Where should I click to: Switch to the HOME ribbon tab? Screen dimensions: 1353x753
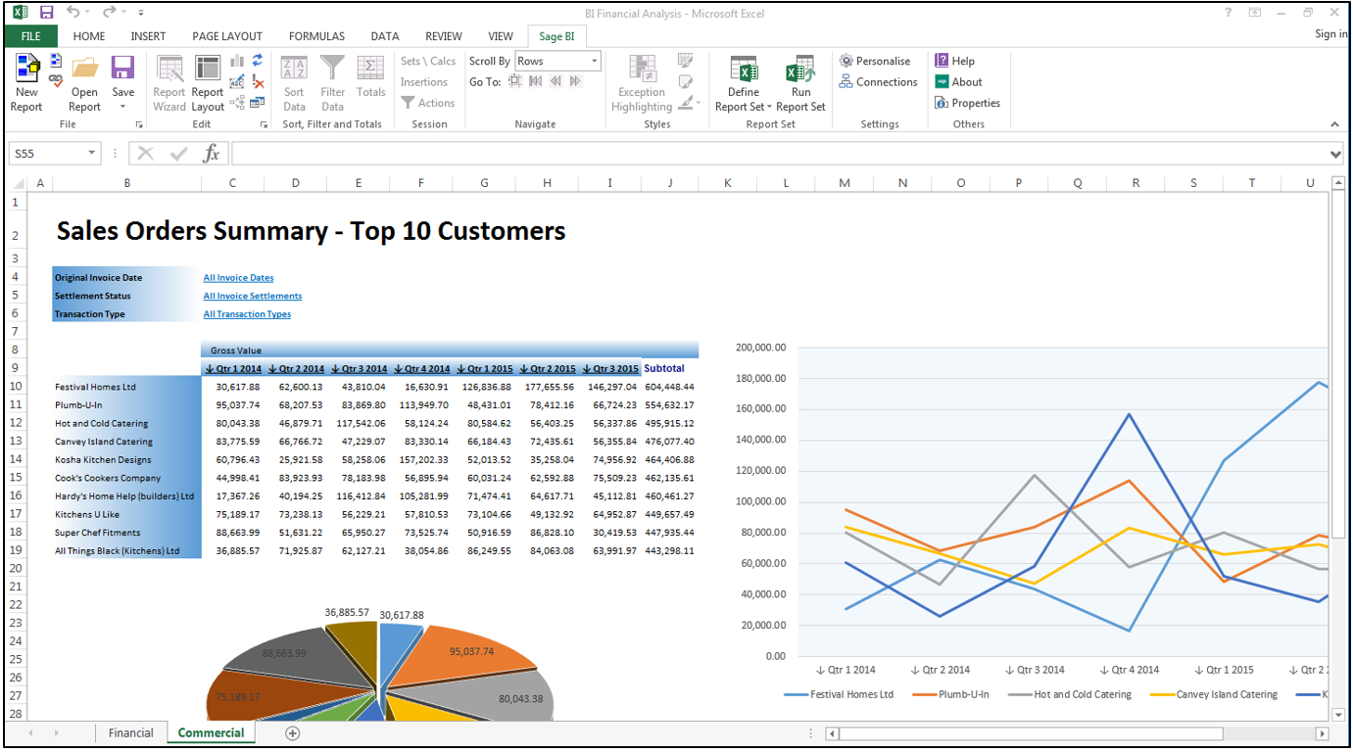click(x=89, y=36)
